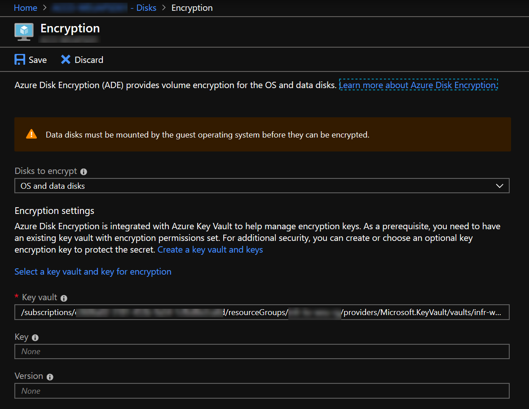Screen dimensions: 529x409
Task: Click the info icon beside Version
Action: 49,377
